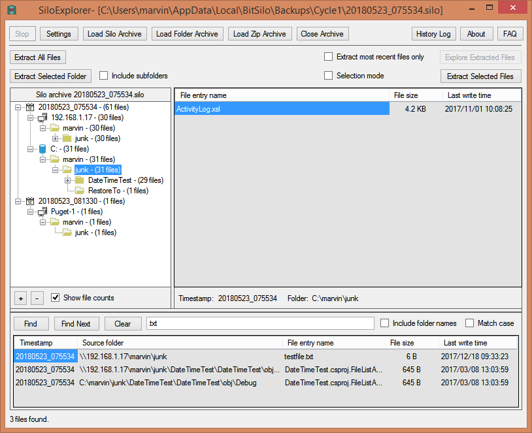
Task: Open Settings
Action: [x=59, y=34]
